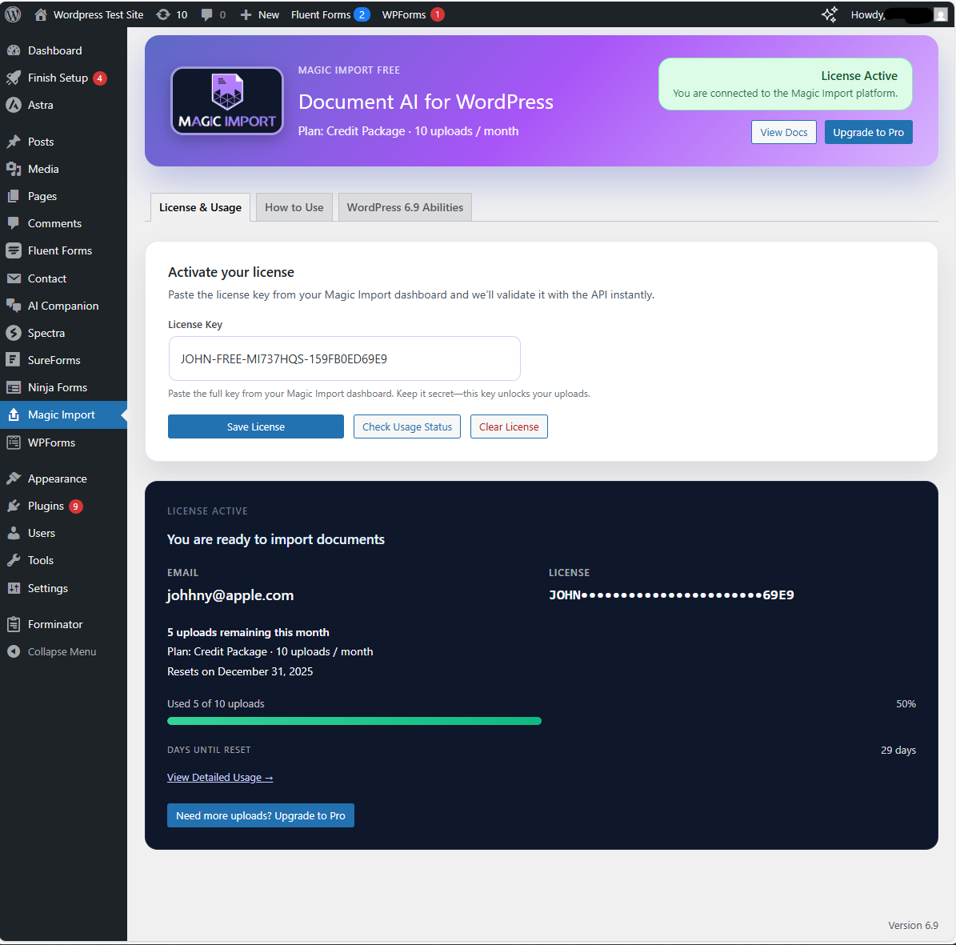The width and height of the screenshot is (956, 945).
Task: Click the License Key input field
Action: coord(345,358)
